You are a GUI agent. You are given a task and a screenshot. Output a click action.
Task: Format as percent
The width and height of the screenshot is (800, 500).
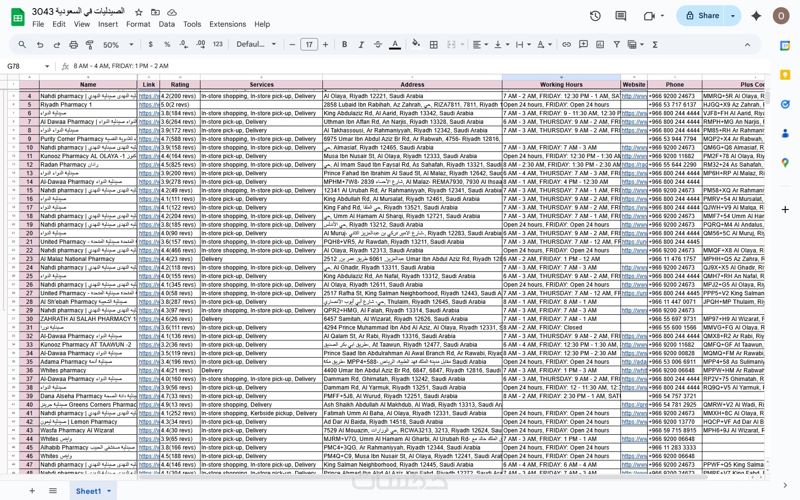point(167,44)
